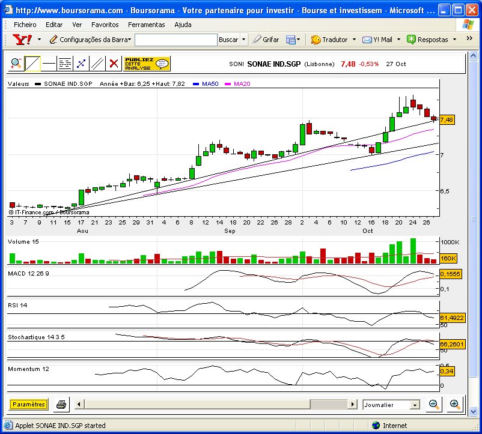The height and width of the screenshot is (434, 482).
Task: Open the Editar menu
Action: (x=54, y=25)
